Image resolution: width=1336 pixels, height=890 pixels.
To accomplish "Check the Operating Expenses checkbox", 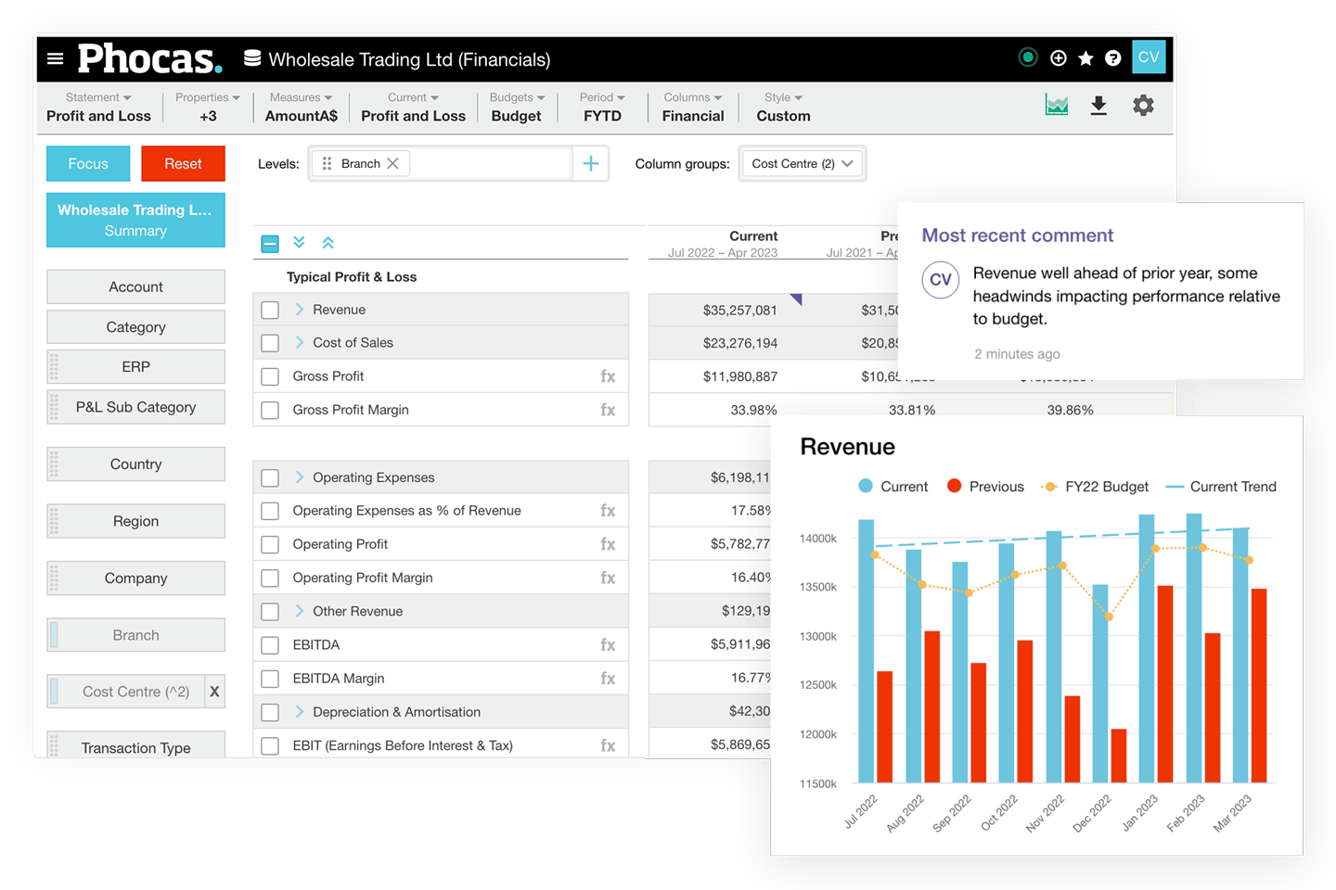I will click(x=270, y=477).
